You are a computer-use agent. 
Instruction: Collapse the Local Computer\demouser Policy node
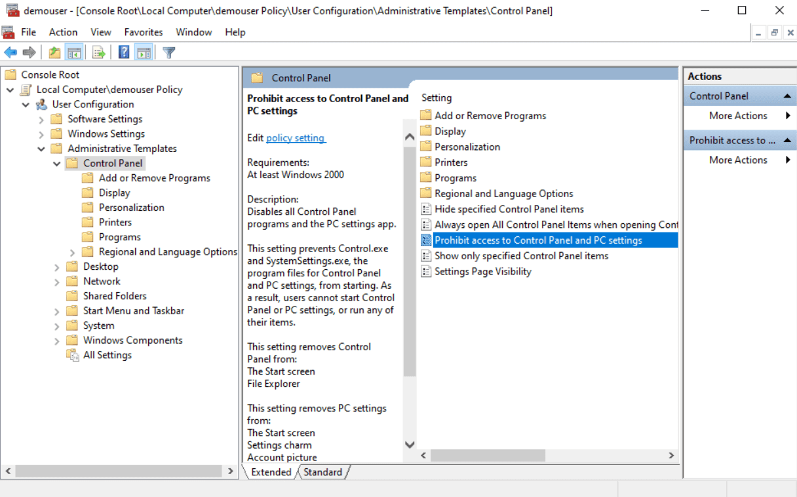[x=10, y=90]
